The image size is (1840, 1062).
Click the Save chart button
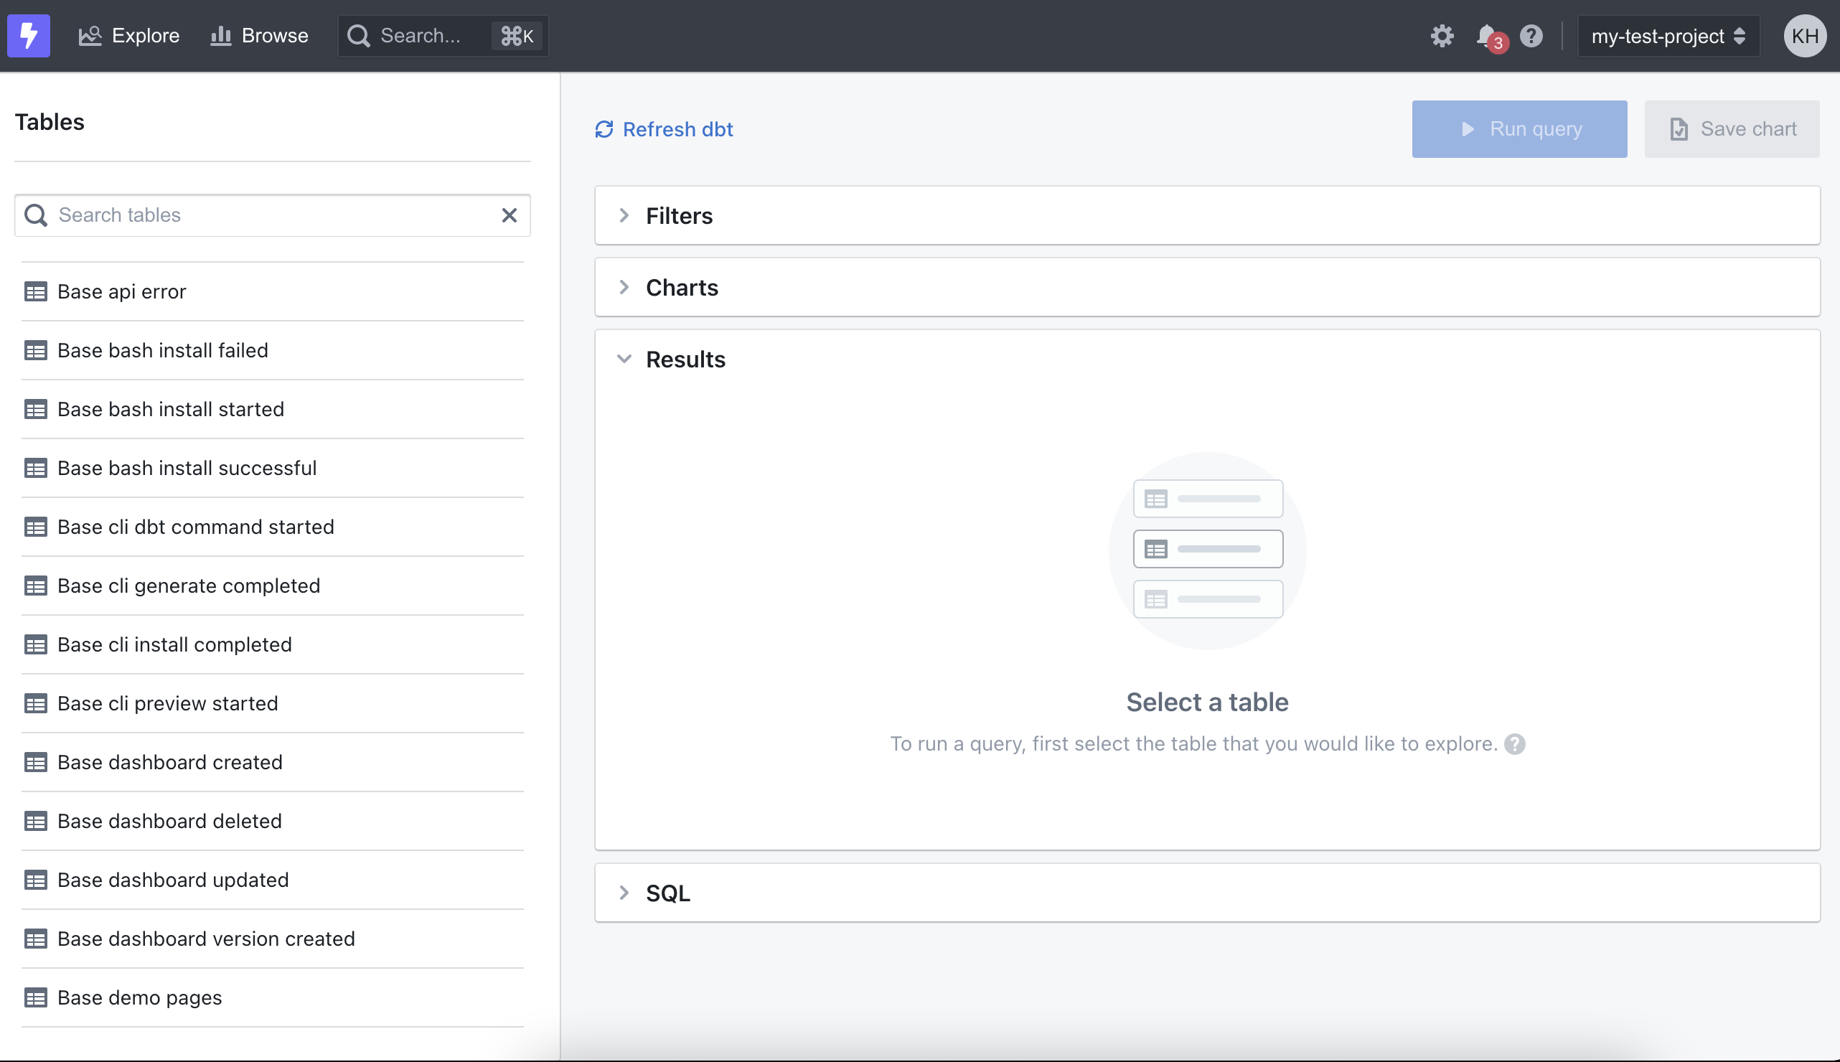pyautogui.click(x=1732, y=129)
